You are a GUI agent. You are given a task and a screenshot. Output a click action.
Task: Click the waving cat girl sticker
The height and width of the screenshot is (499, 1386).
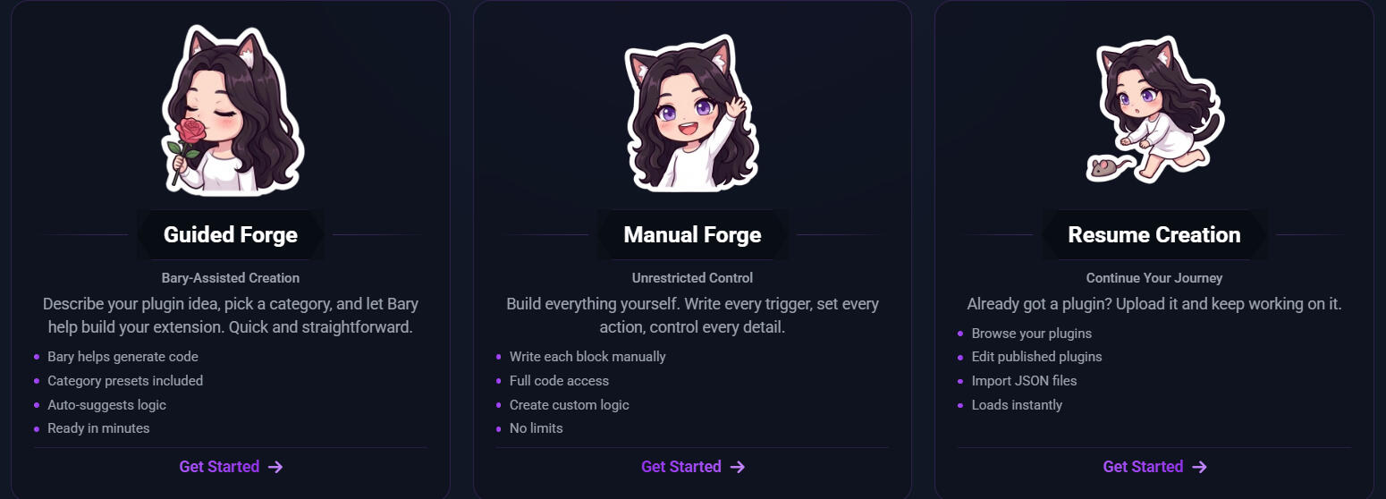(692, 114)
